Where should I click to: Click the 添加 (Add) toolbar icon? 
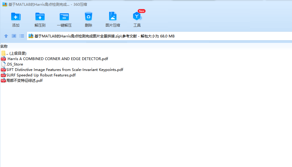16,17
